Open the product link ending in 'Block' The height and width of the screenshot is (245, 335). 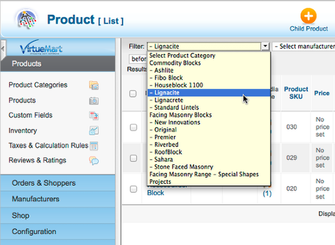156,193
